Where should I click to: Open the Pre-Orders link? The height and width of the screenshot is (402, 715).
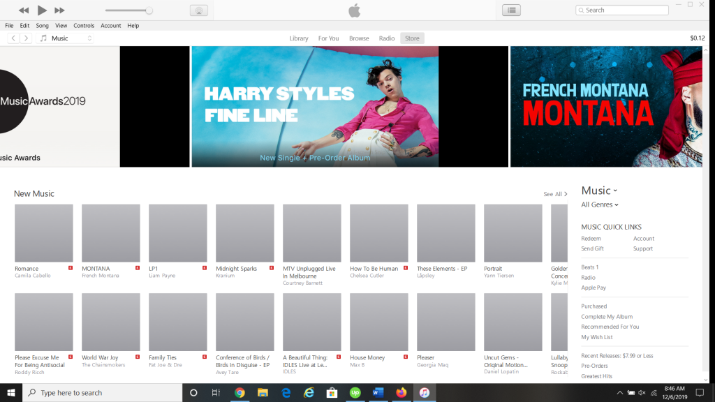tap(594, 366)
